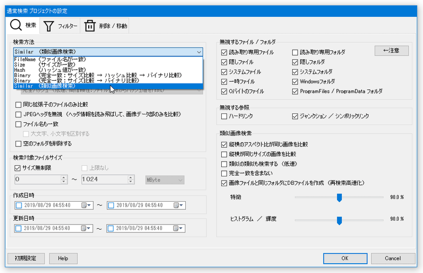Uncheck 0バイトのファイル checkbox

(x=224, y=91)
